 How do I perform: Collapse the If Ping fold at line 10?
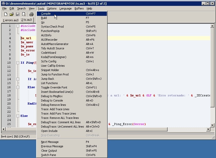(18, 63)
